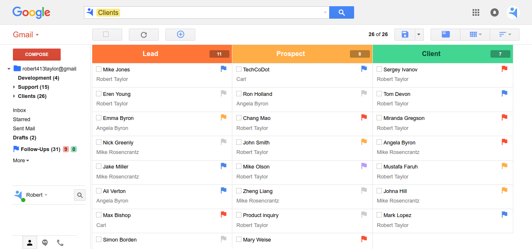Click the red flag on Chang Mao

tap(364, 117)
